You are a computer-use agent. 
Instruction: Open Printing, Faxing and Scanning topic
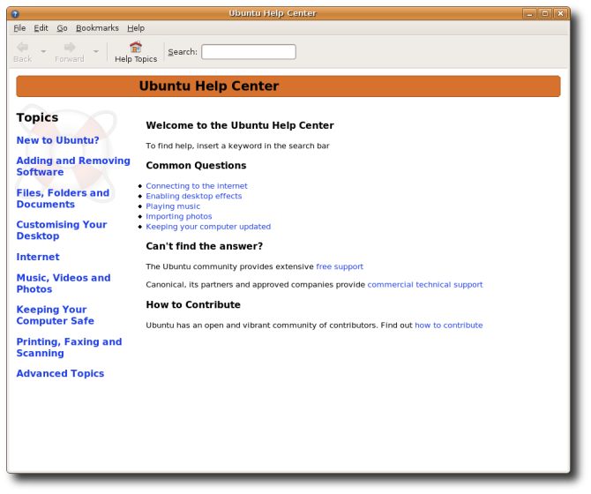tap(69, 348)
